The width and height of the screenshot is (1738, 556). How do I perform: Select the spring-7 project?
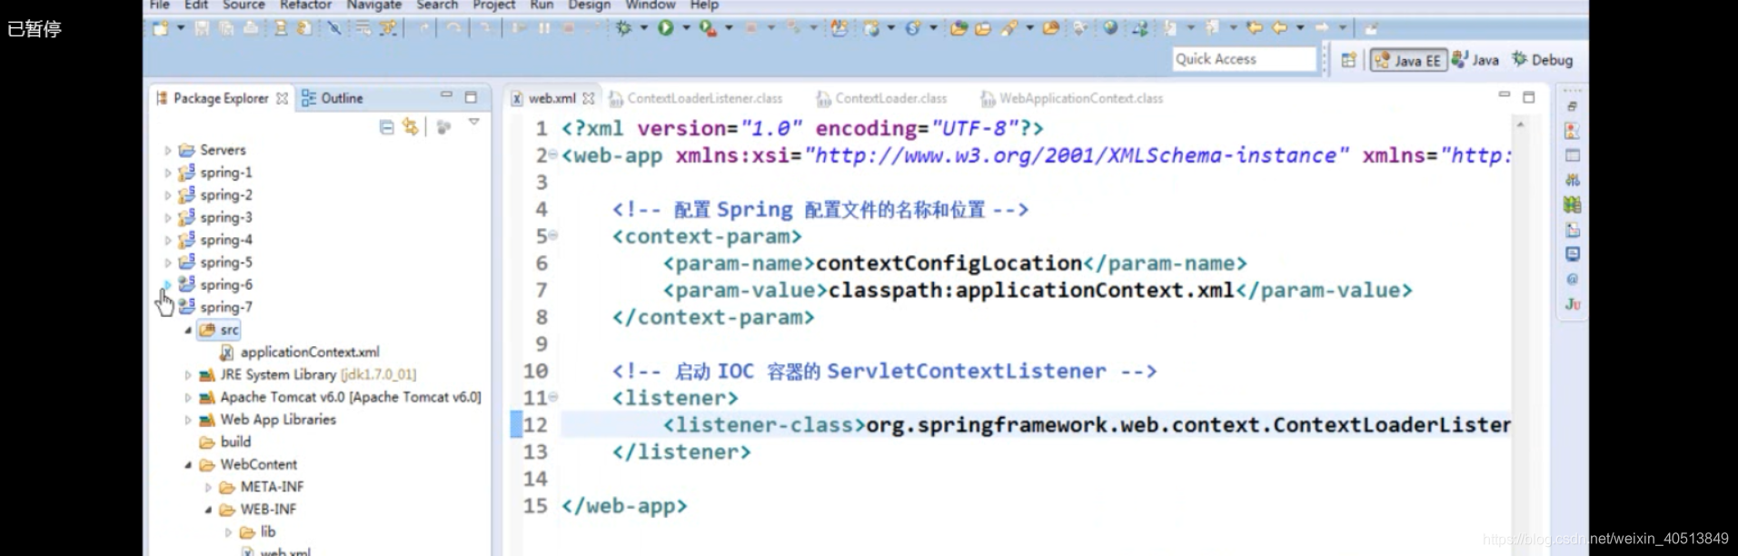(x=215, y=307)
